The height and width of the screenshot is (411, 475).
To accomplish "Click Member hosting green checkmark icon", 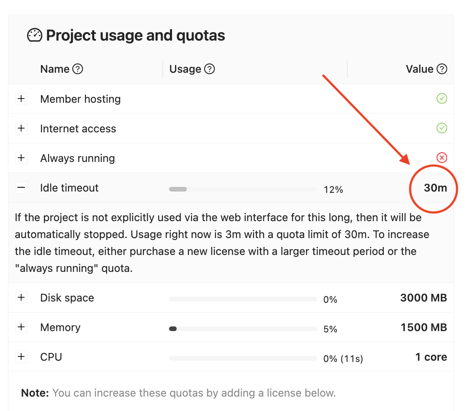I will pyautogui.click(x=442, y=99).
